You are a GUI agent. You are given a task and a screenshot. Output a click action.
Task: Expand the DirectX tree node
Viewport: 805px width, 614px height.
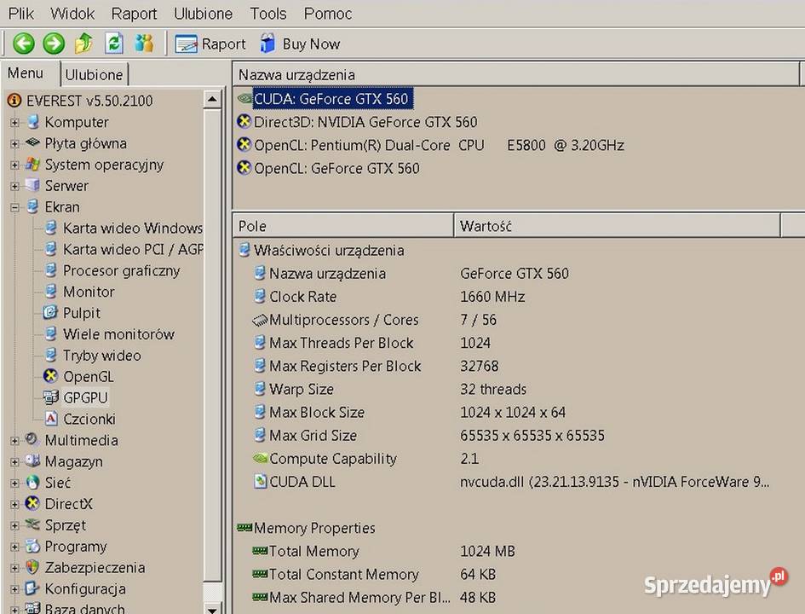[14, 504]
